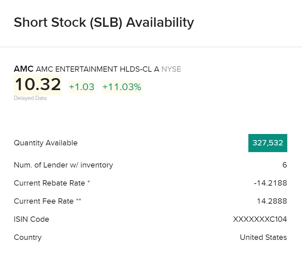Click the lender count value 6
The image size is (302, 269).
click(285, 165)
